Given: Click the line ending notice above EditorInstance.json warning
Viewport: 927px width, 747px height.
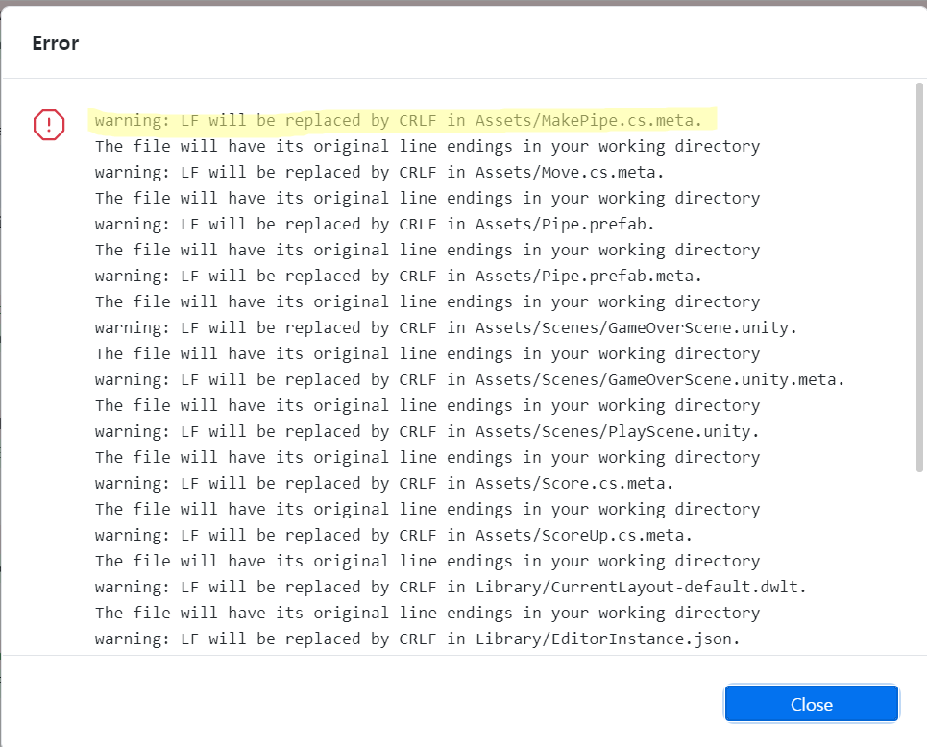Looking at the screenshot, I should tap(427, 614).
